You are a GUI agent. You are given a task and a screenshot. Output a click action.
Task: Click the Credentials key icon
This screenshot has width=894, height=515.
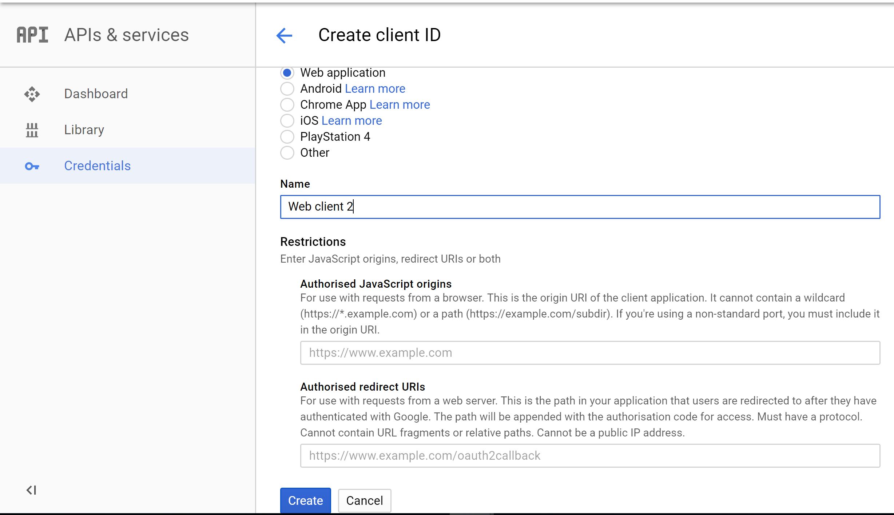[x=32, y=166]
